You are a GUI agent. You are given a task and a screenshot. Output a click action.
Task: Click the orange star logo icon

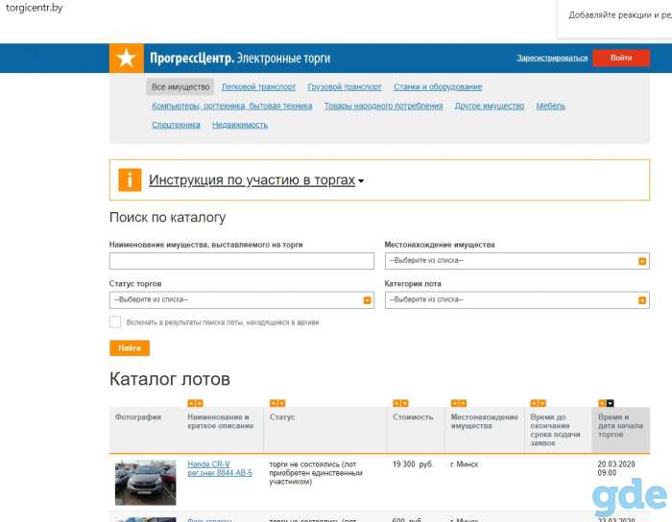point(127,58)
